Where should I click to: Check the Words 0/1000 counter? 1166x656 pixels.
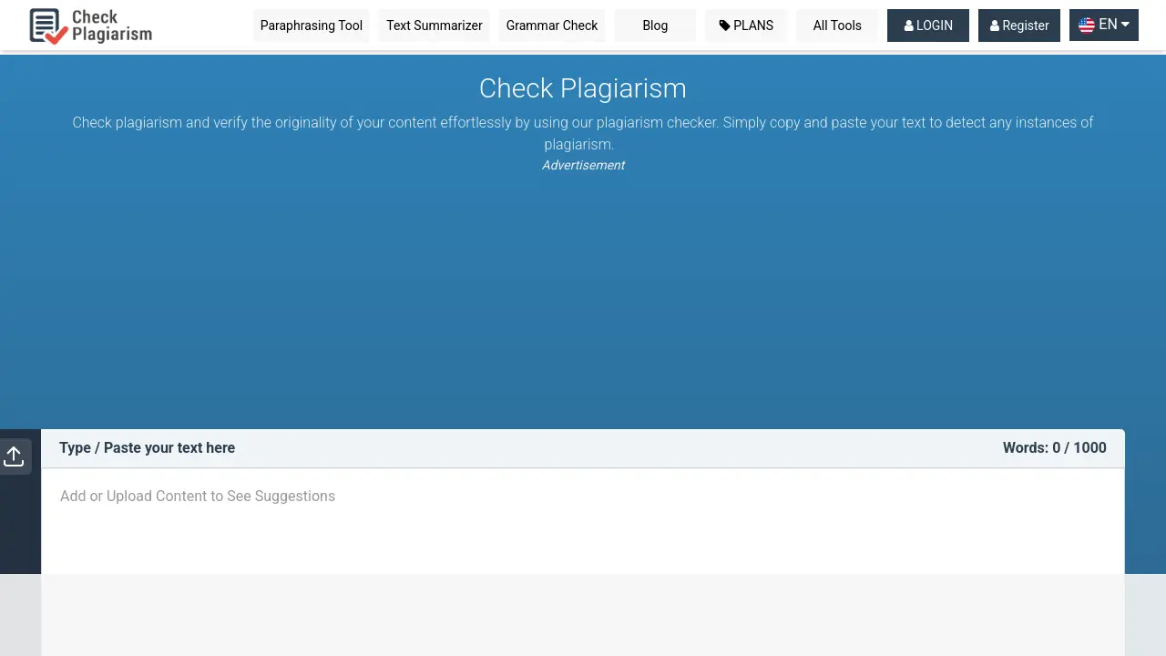[x=1054, y=447]
